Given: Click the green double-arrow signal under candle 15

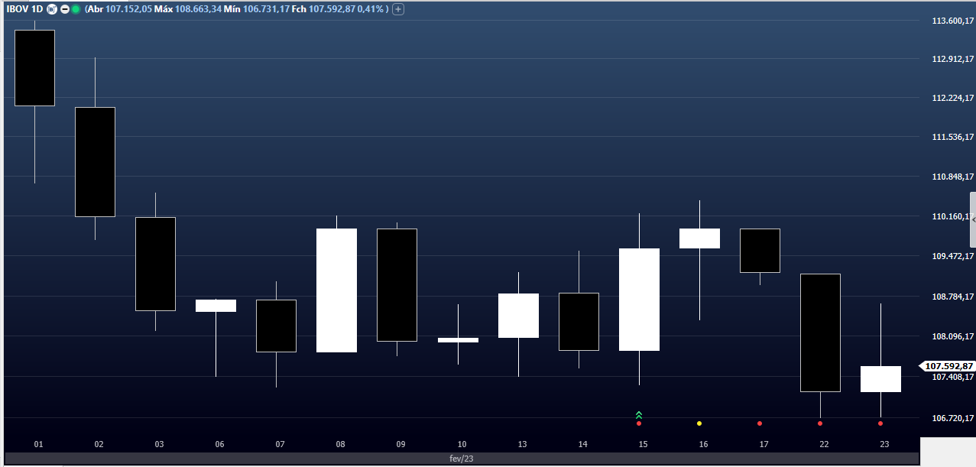Looking at the screenshot, I should pyautogui.click(x=639, y=414).
